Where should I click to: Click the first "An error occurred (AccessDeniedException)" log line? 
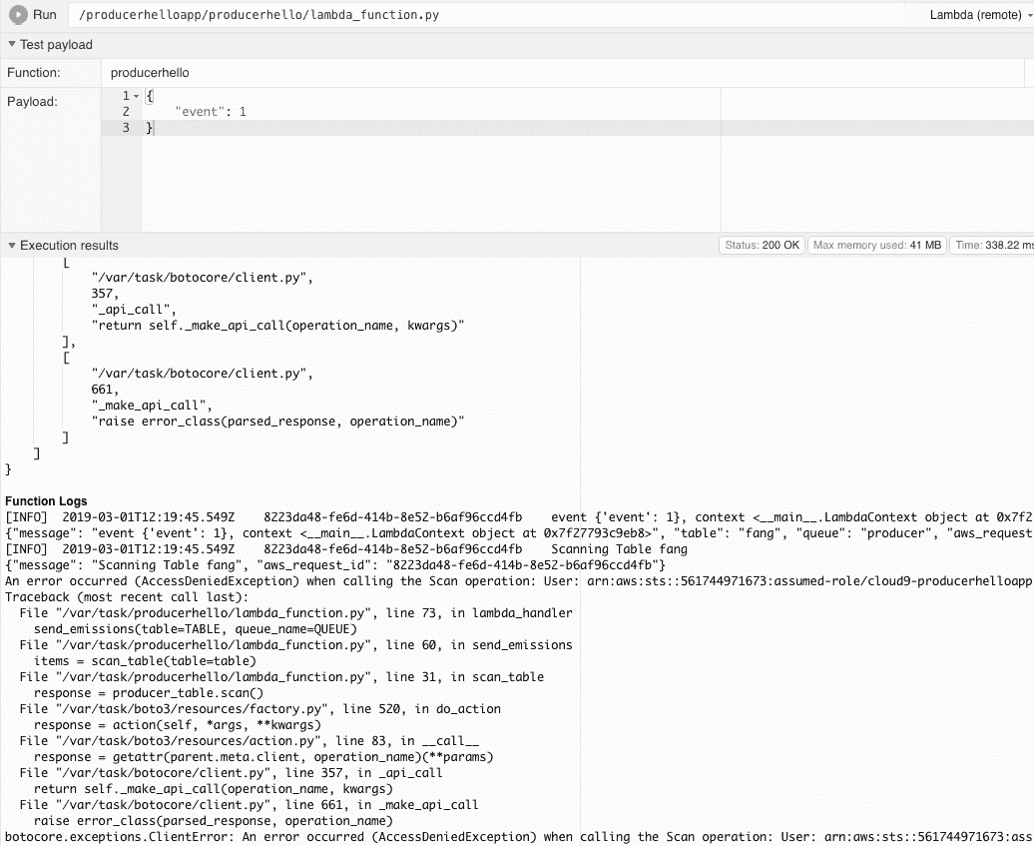(518, 581)
